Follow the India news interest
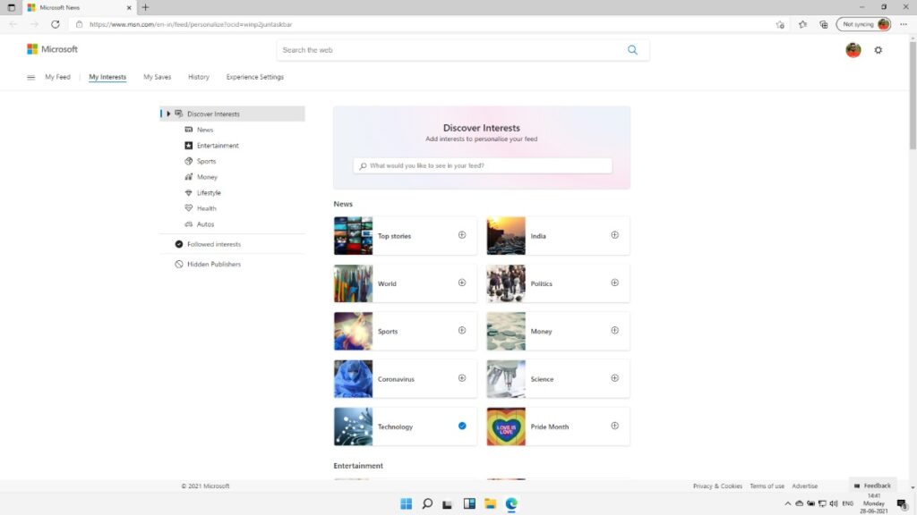Image resolution: width=917 pixels, height=515 pixels. (614, 234)
